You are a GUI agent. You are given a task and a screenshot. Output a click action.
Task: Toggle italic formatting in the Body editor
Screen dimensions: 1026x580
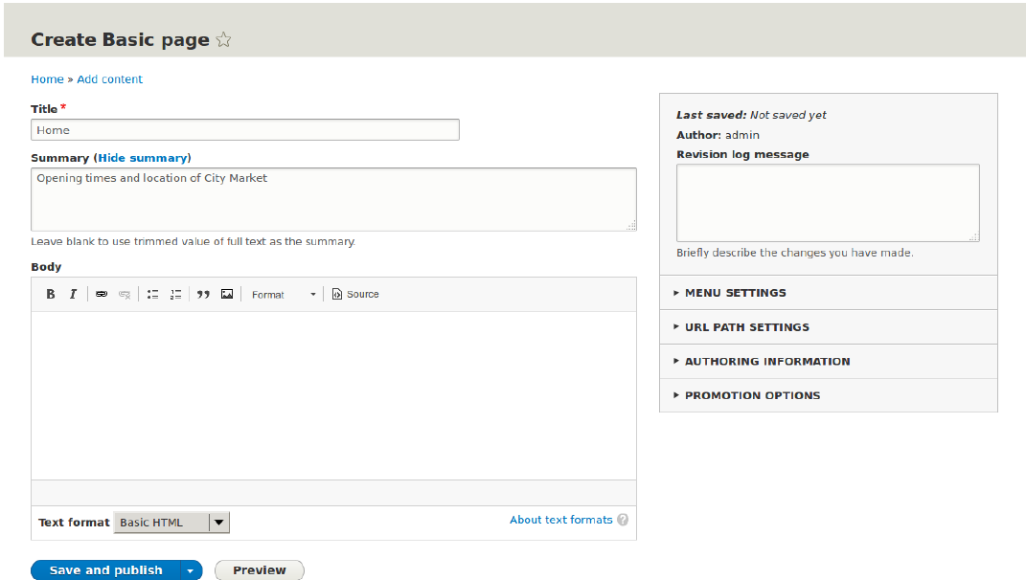click(x=73, y=295)
